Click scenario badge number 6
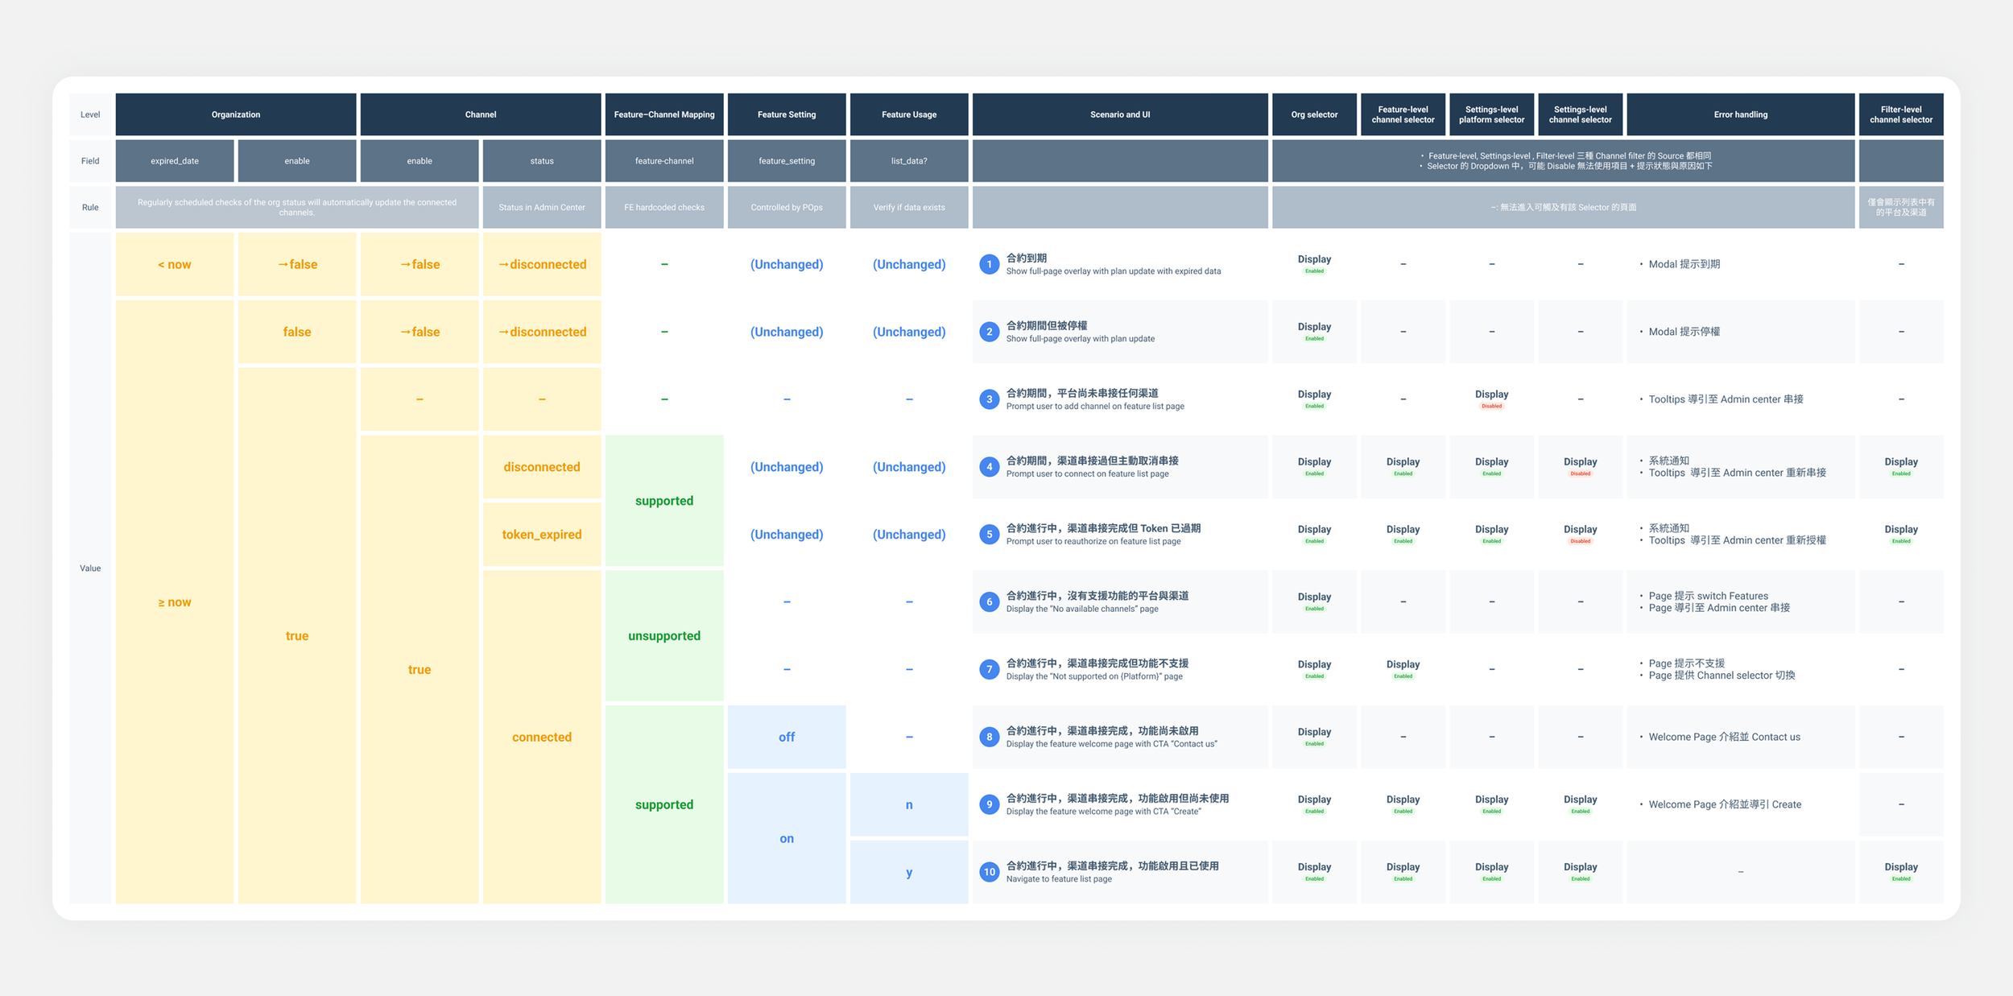The image size is (2013, 996). [x=989, y=602]
